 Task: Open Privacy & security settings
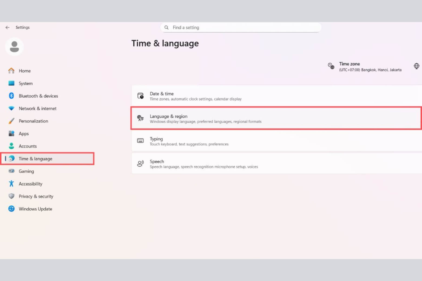(36, 196)
